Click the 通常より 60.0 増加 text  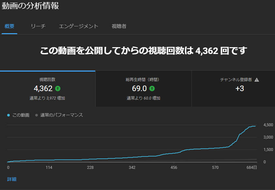pos(144,98)
